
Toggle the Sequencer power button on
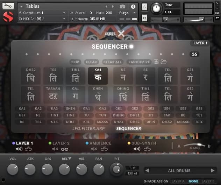pyautogui.click(x=131, y=47)
